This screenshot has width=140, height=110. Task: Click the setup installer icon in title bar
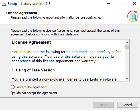coord(4,3)
